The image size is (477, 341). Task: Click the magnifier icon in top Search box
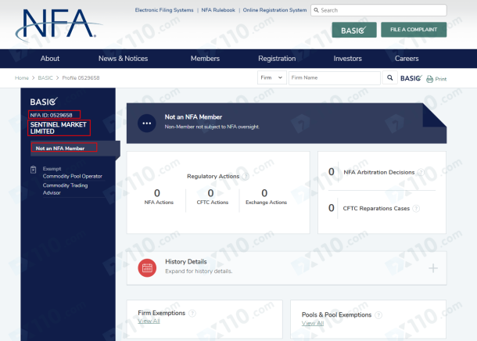click(x=317, y=10)
